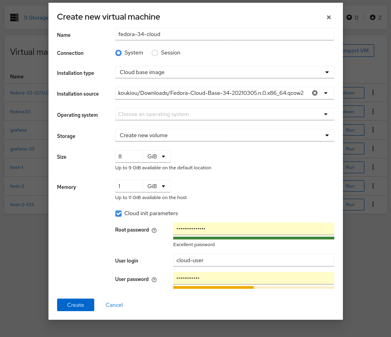Screen dimensions: 391x337
Task: Click the root password strength bar
Action: pos(253,238)
